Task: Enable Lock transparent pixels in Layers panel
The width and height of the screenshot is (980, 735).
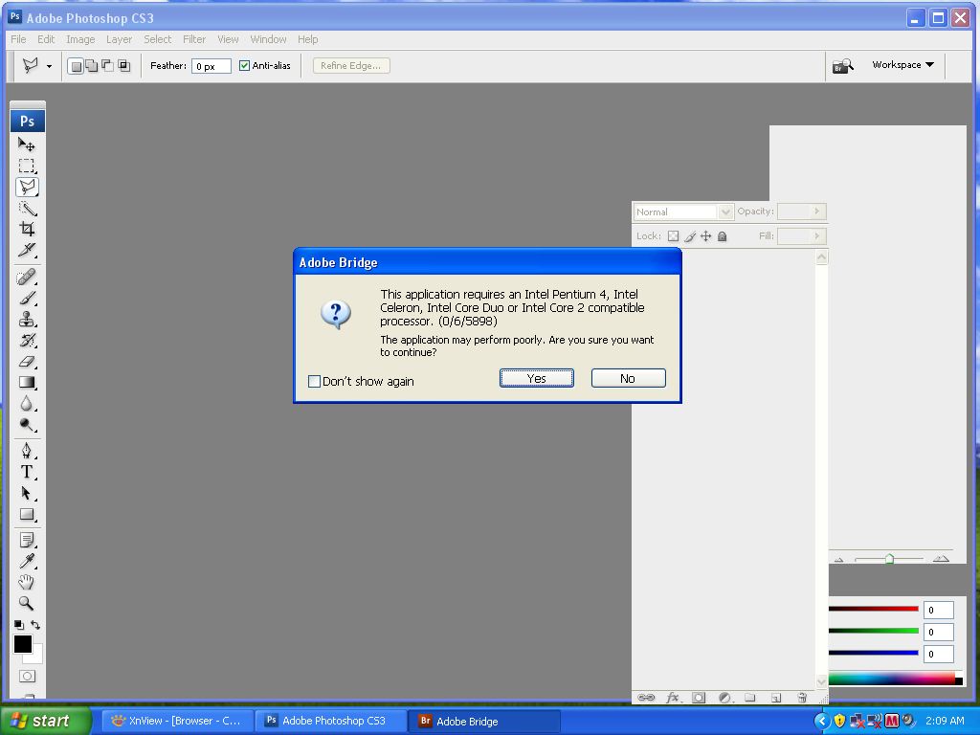Action: tap(674, 235)
